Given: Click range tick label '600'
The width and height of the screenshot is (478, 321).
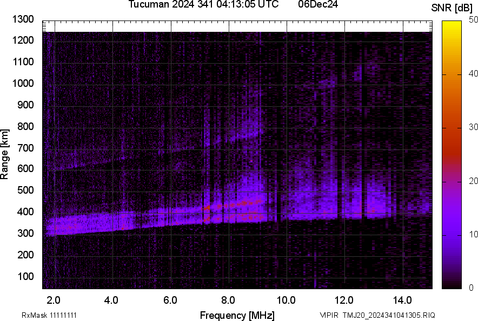Looking at the screenshot, I should coord(25,168).
